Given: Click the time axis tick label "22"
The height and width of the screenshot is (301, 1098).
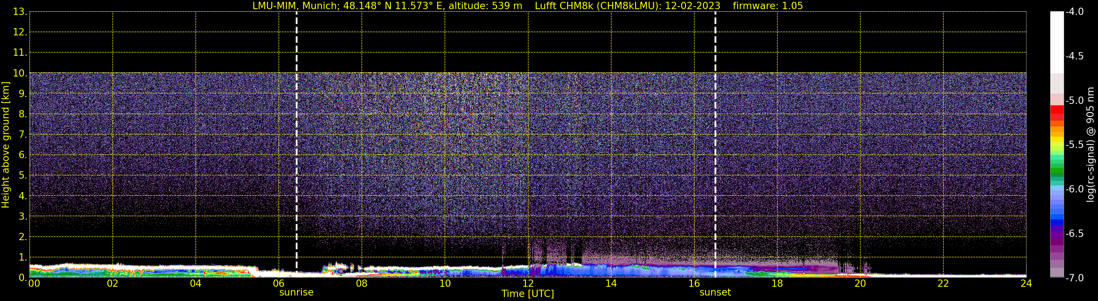Looking at the screenshot, I should (943, 284).
